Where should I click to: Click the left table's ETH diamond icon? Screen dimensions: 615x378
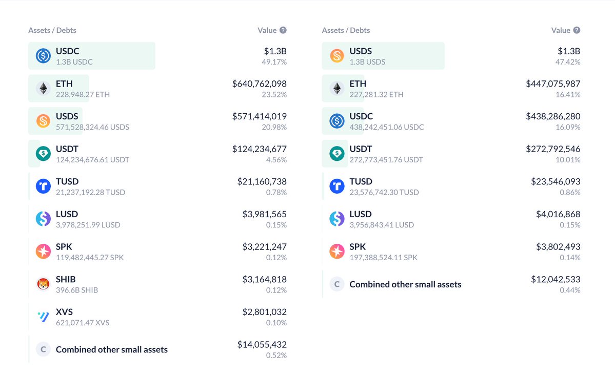[43, 89]
